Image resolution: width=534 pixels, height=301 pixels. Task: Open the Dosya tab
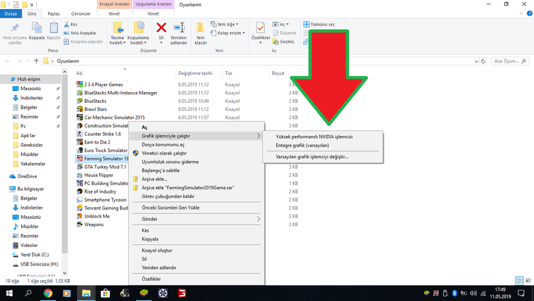pyautogui.click(x=11, y=14)
